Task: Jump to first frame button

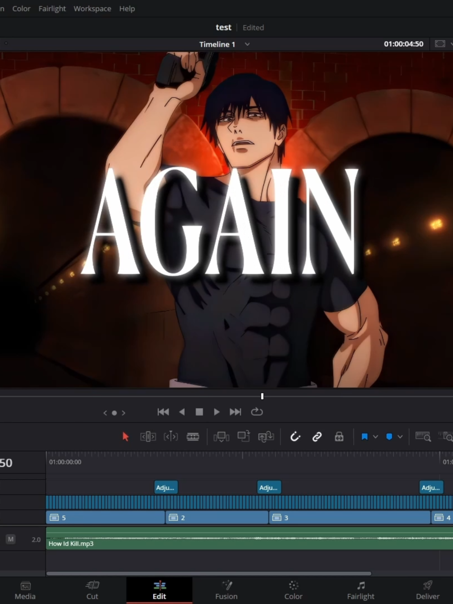Action: pos(163,412)
